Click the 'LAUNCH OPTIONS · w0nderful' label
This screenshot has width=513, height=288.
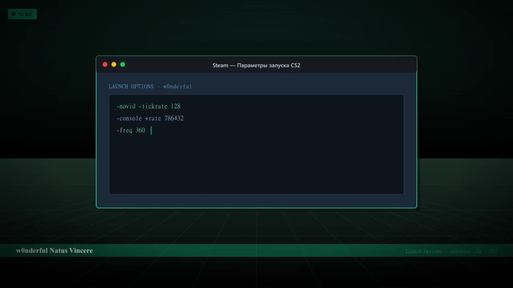click(150, 86)
